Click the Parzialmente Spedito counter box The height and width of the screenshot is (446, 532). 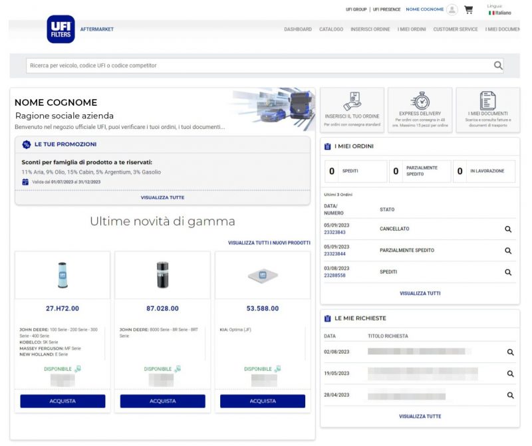[420, 171]
